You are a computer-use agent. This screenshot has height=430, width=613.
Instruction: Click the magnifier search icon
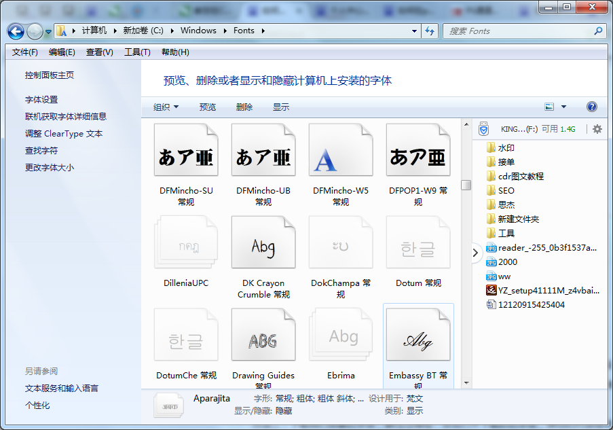coord(598,31)
